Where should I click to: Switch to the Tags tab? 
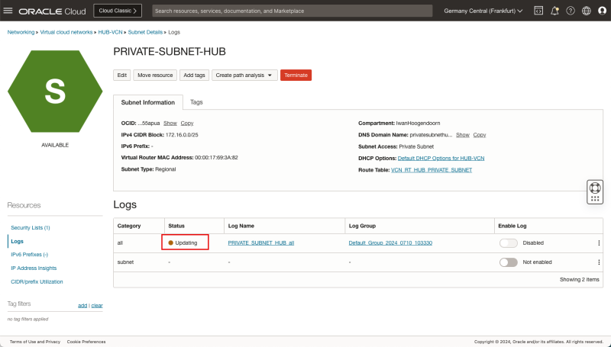(196, 102)
